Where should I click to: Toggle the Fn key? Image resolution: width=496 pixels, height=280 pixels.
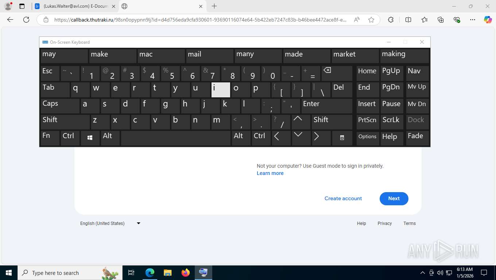coord(50,138)
